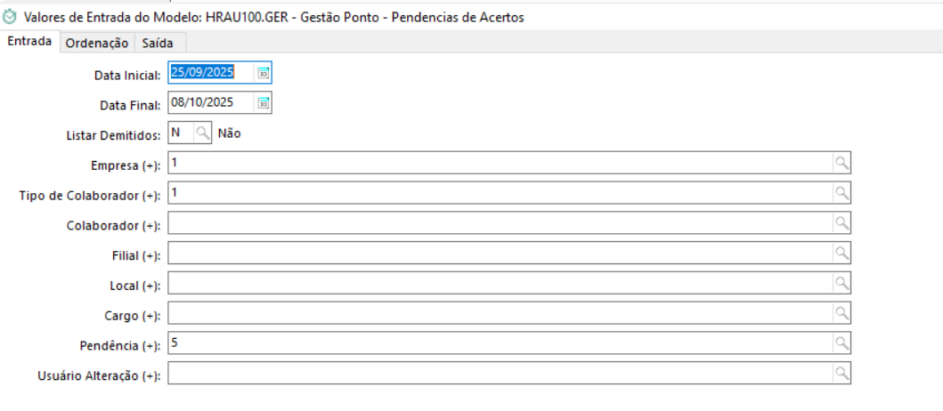
Task: Open the Empresa search lookup icon
Action: tap(841, 164)
